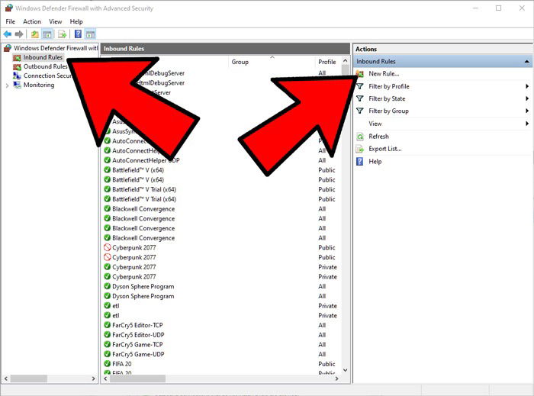This screenshot has height=396, width=534.
Task: Click rules list horizontal scrollbar left arrow
Action: pos(105,378)
